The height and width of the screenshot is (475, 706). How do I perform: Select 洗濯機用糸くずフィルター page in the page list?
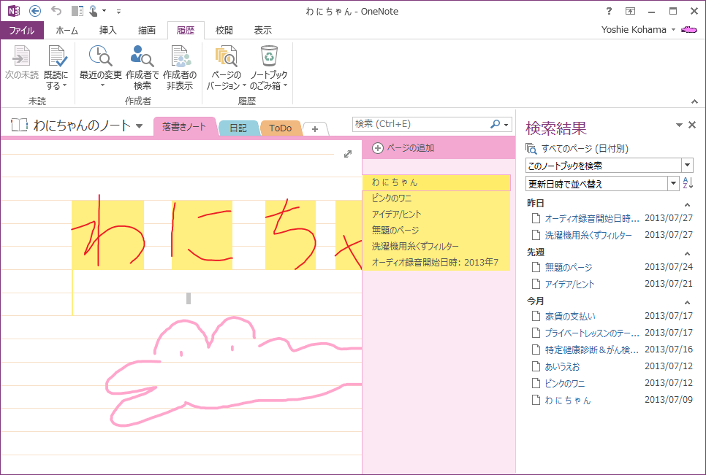tap(436, 247)
